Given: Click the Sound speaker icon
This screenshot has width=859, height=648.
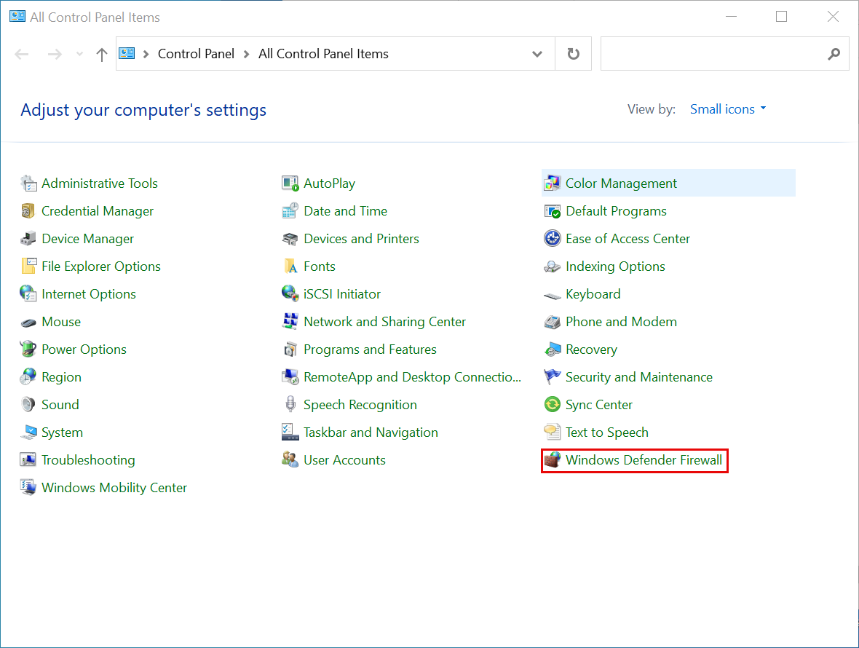Looking at the screenshot, I should coord(28,405).
